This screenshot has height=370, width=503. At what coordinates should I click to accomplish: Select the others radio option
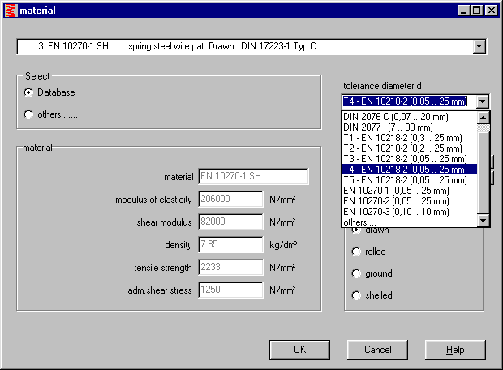point(29,114)
